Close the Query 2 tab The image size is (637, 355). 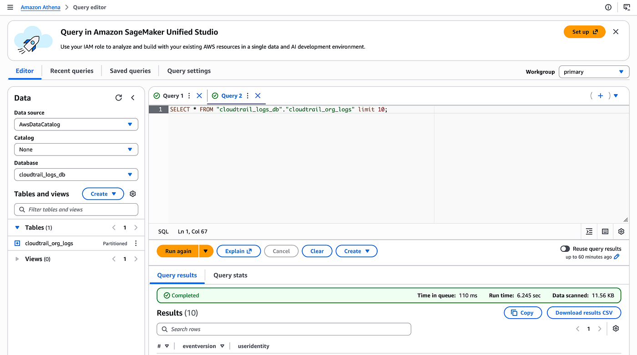[258, 96]
